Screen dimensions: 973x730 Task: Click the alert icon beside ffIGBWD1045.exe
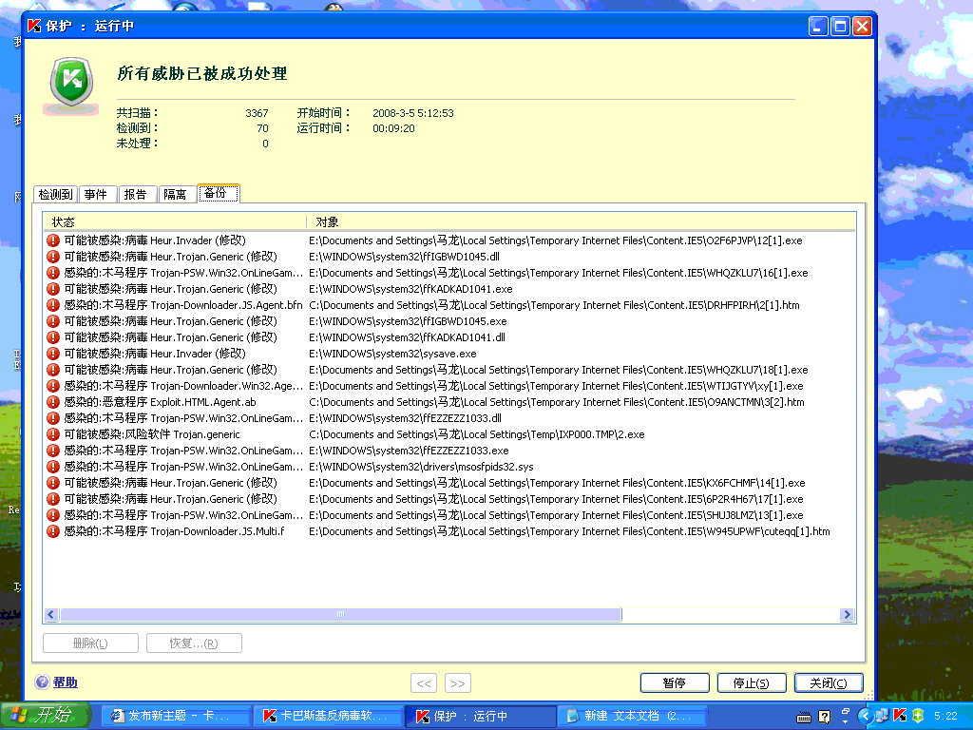tap(53, 321)
